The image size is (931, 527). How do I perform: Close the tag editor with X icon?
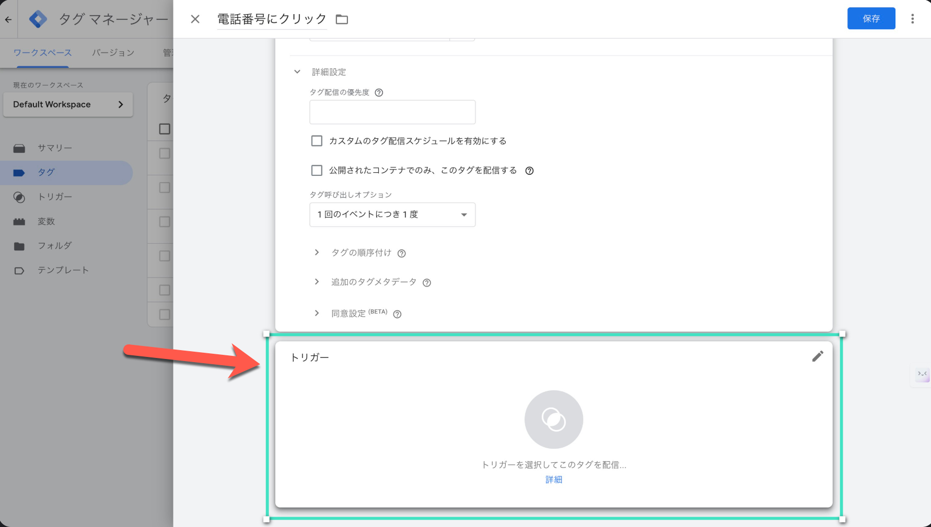[195, 19]
